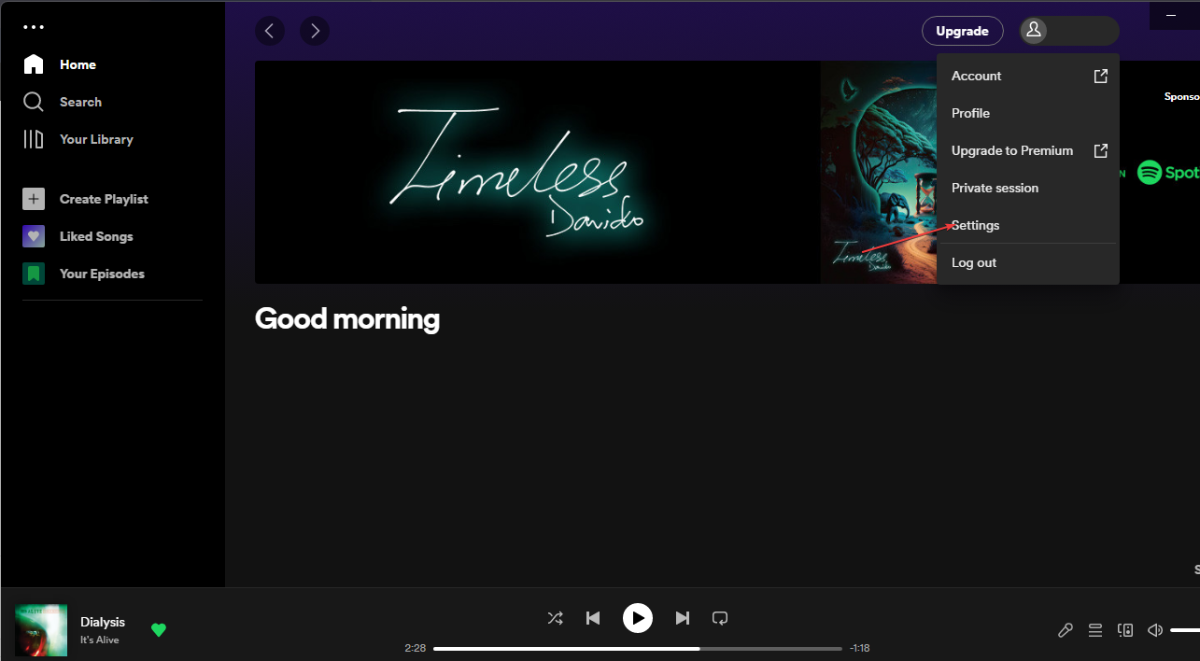Collapse the user profile dropdown
This screenshot has width=1200, height=661.
point(1069,31)
